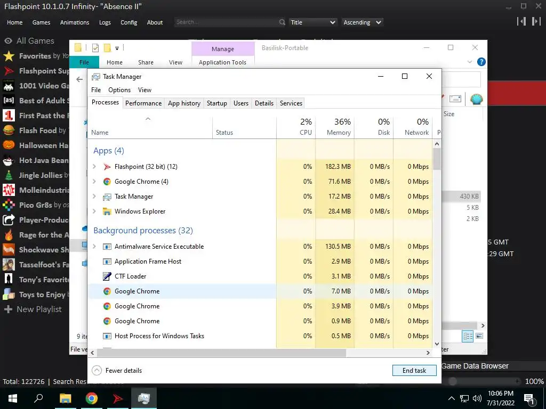Open the Favorites playlist star icon in Flashpoint
The image size is (546, 409).
pos(9,56)
